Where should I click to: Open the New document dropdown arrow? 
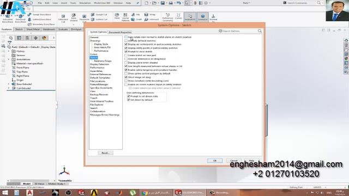pyautogui.click(x=151, y=3)
